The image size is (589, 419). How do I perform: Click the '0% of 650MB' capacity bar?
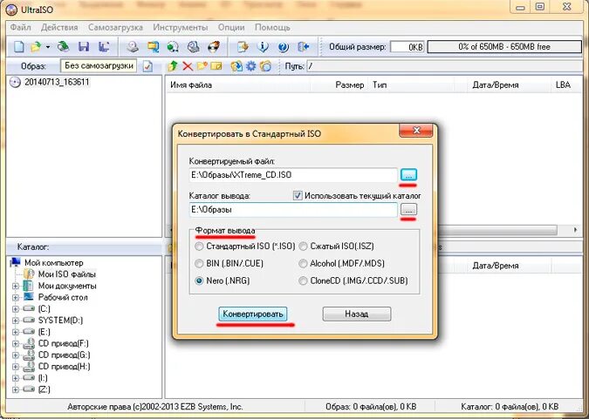coord(504,47)
